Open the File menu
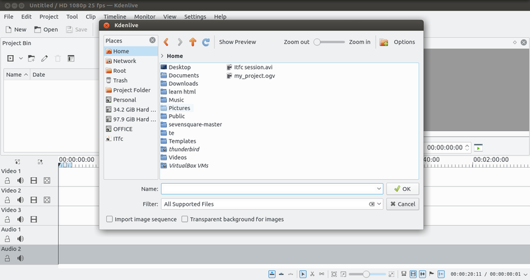 pos(9,17)
